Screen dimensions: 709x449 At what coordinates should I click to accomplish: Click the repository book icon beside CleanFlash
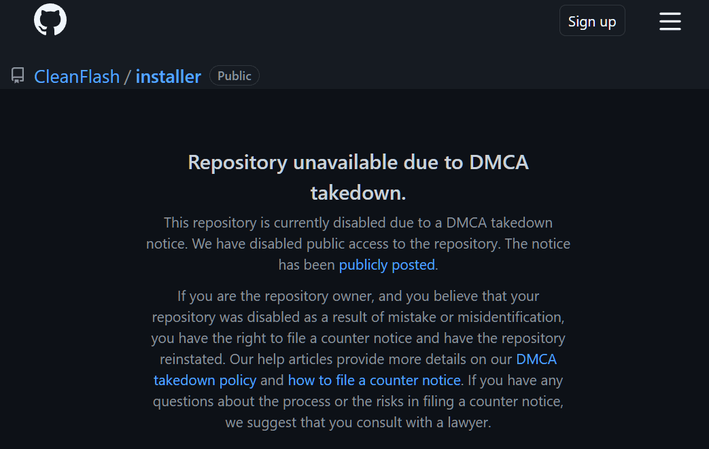(18, 76)
